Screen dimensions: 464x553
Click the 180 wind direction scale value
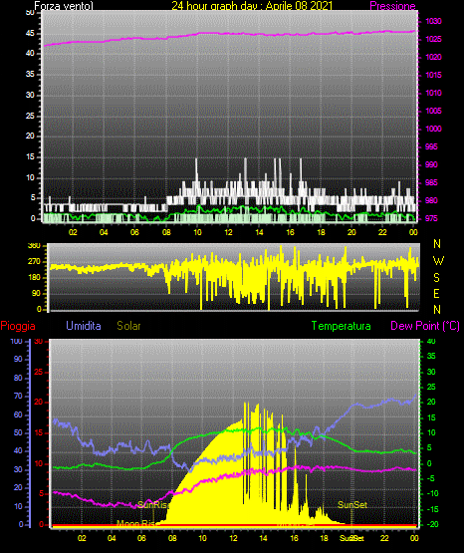34,278
